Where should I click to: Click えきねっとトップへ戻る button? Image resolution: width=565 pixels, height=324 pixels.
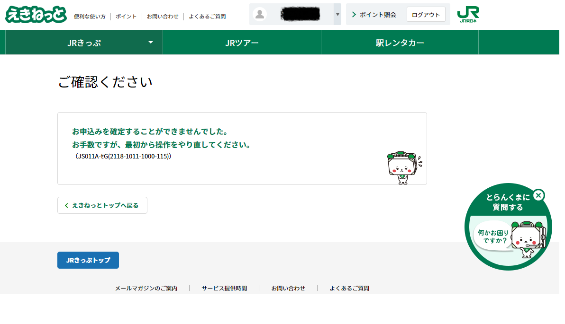[x=102, y=205]
